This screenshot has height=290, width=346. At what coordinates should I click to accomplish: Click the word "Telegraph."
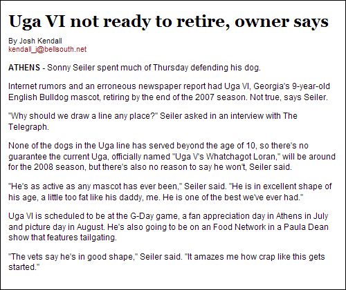(x=28, y=127)
